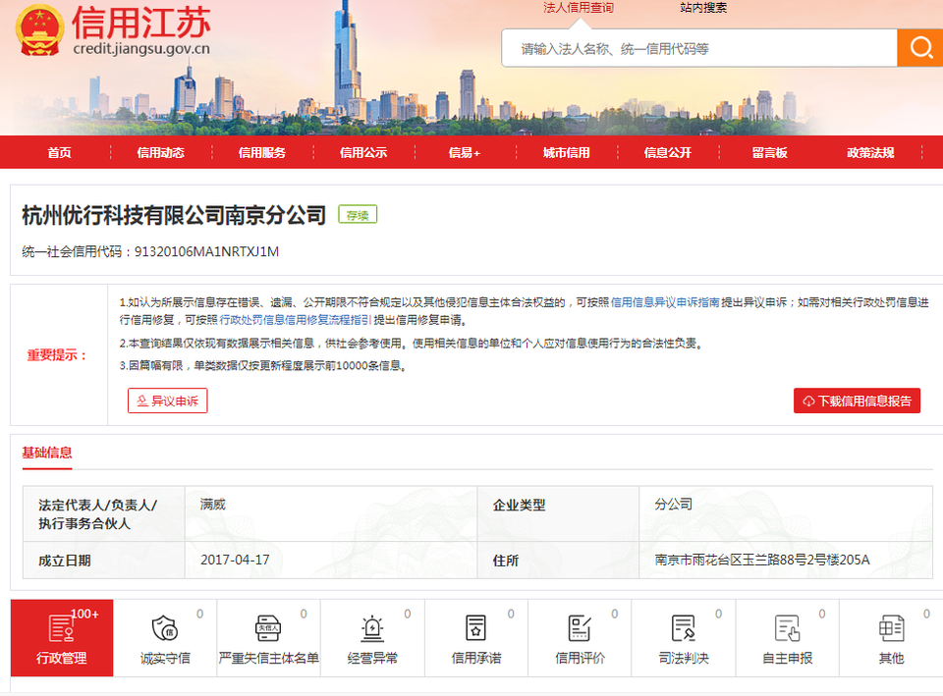Open the 行政管理 category icon
The image size is (943, 696).
pos(61,628)
